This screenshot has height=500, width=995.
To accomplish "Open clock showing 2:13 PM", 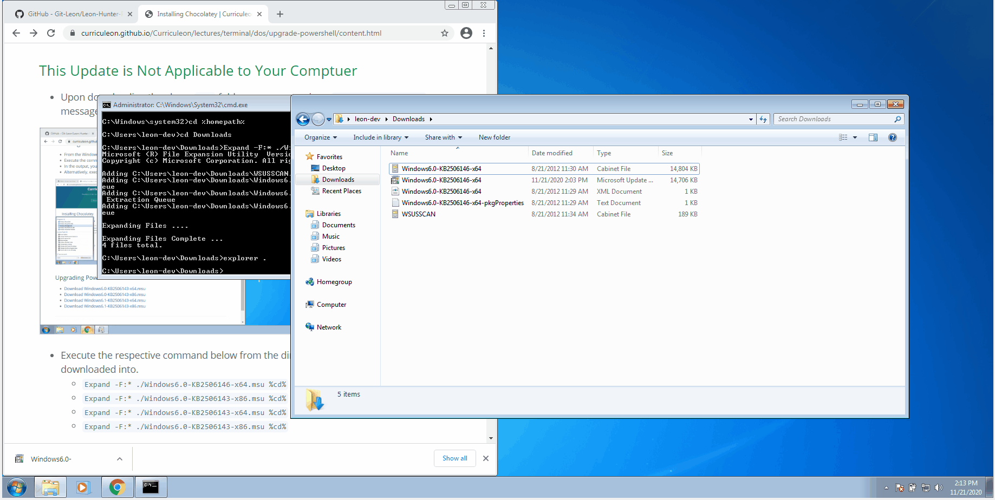I will coord(966,488).
